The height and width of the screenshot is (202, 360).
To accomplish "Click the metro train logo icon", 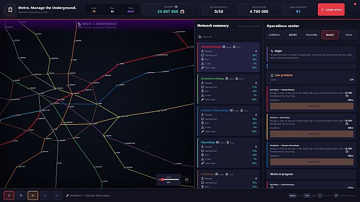I will 11,10.
